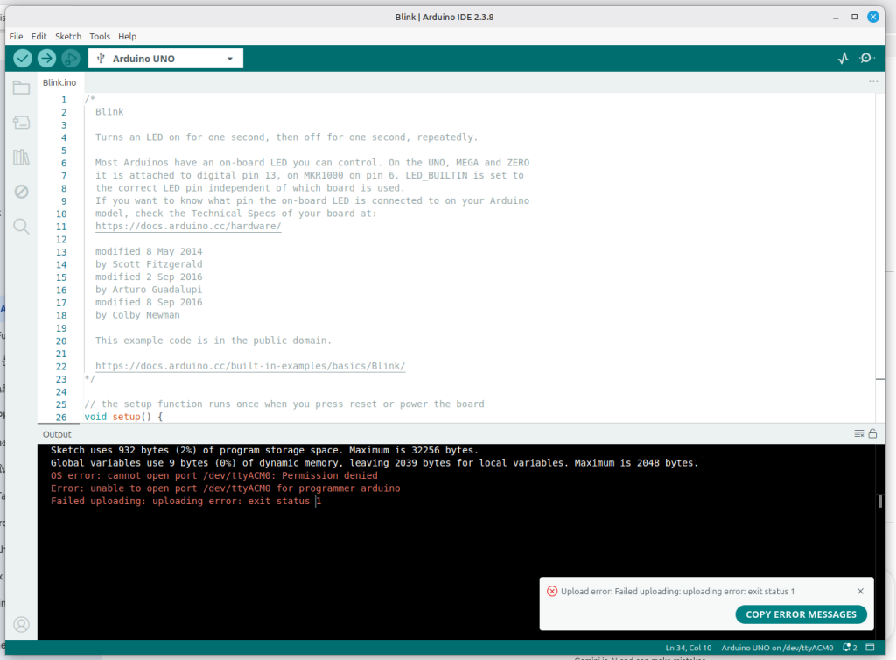Click line number 26 in the gutter
The height and width of the screenshot is (660, 896).
coord(61,418)
